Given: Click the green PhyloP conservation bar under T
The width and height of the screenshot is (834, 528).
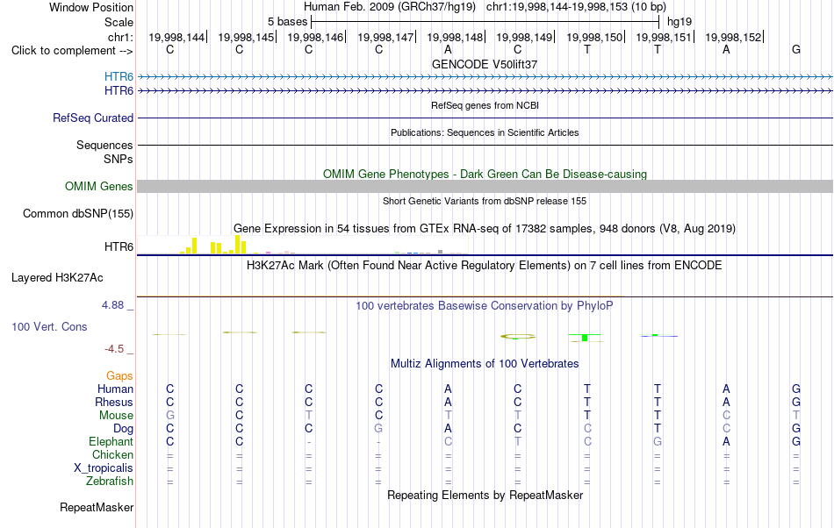Looking at the screenshot, I should [585, 338].
